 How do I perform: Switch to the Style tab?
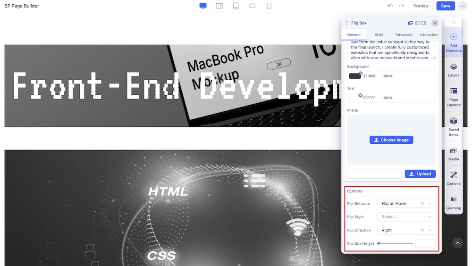point(379,34)
